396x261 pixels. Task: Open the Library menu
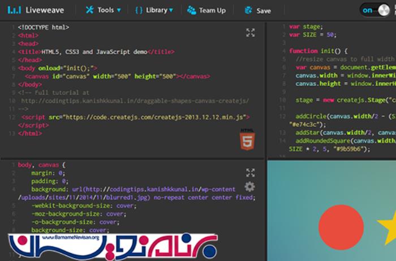click(154, 10)
